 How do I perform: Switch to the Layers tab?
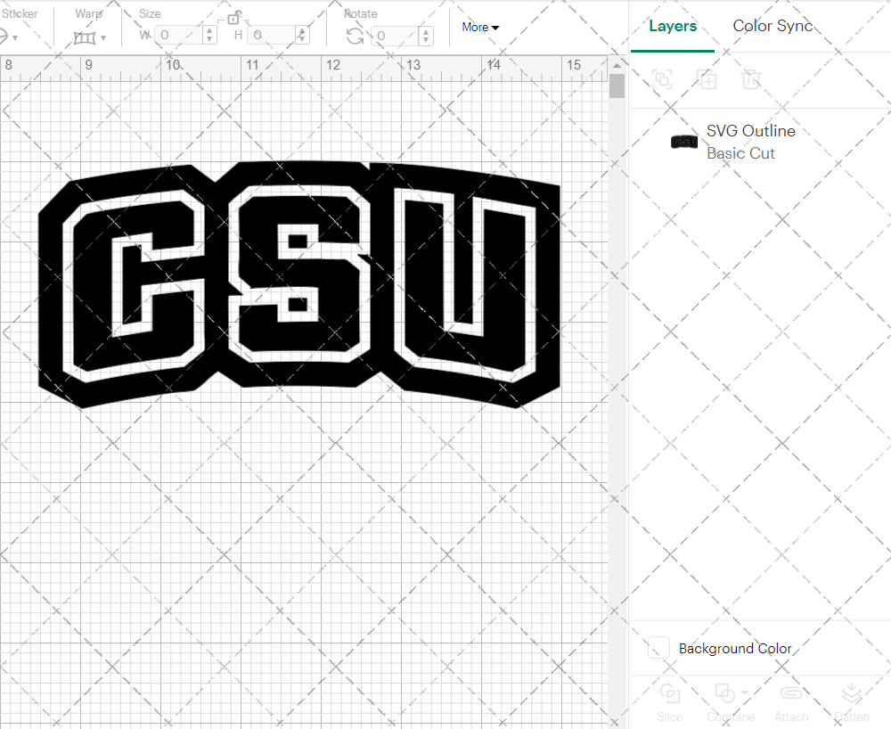(x=673, y=26)
